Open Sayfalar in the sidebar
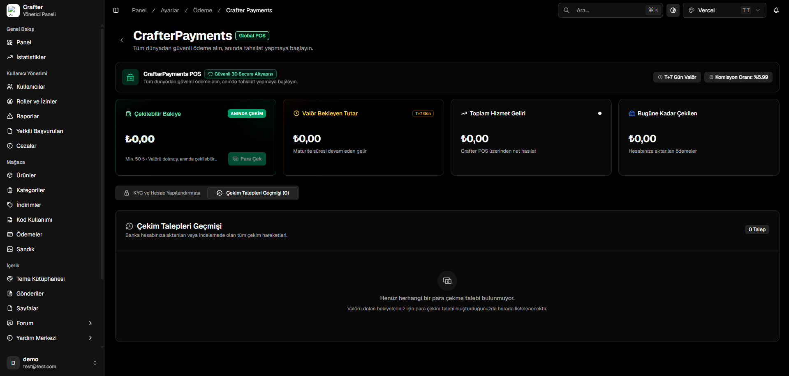 [50, 308]
